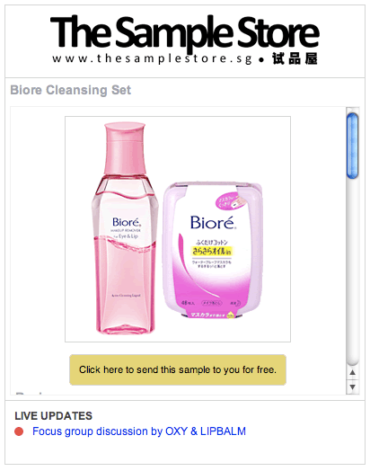Click the scroll down arrow
Screen dimensions: 370x471
[352, 387]
